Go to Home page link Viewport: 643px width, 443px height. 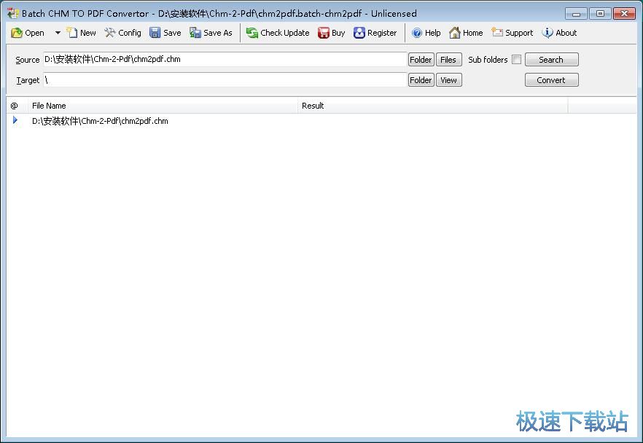click(466, 33)
